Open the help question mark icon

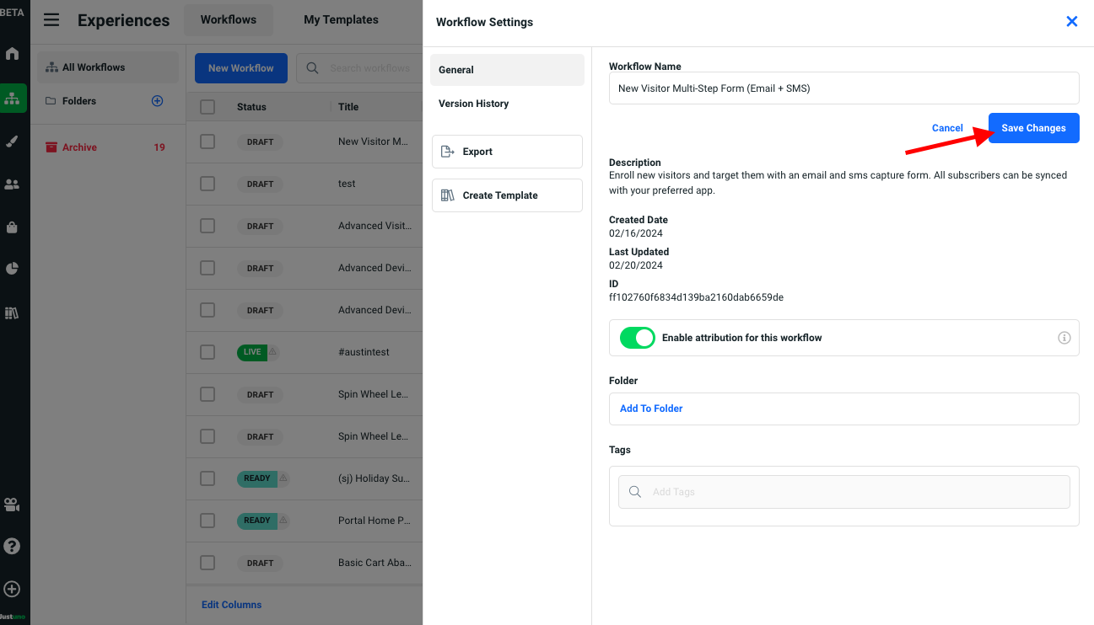(x=12, y=546)
